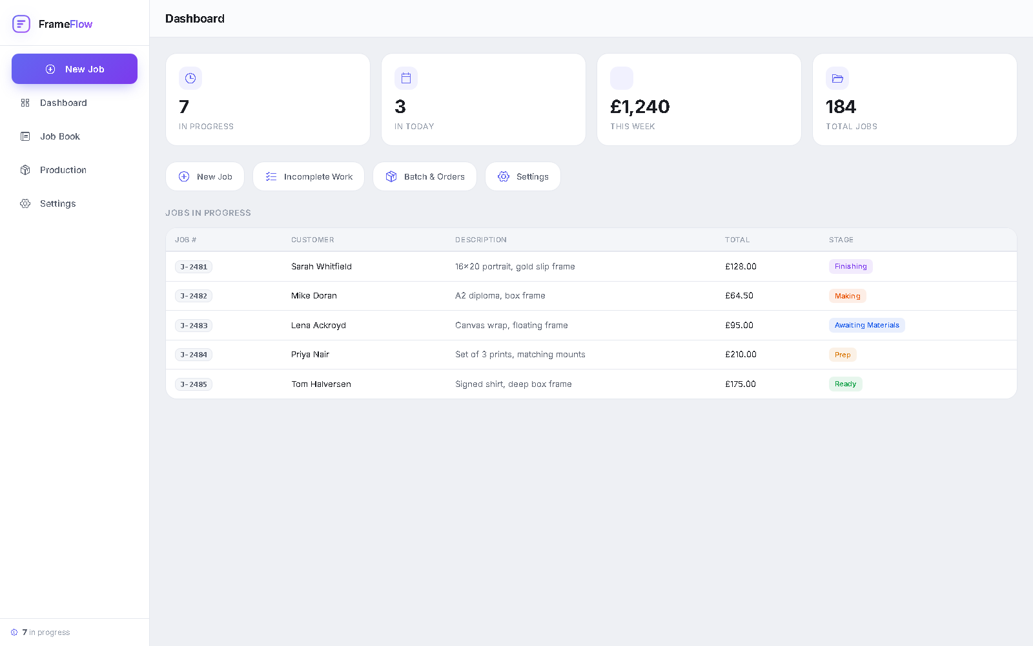Click the FrameFlow logo icon
This screenshot has height=646, width=1033.
(x=21, y=24)
